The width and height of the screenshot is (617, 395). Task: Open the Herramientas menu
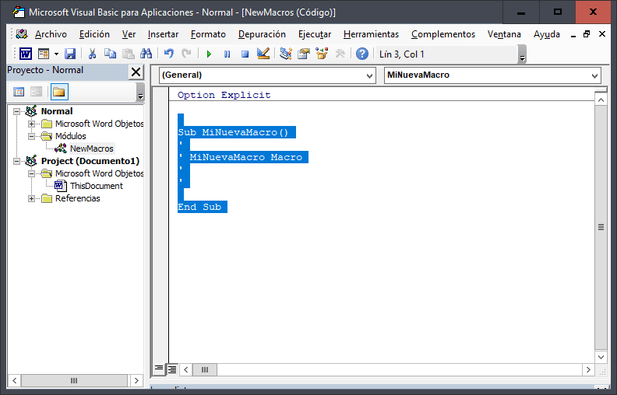[x=371, y=34]
